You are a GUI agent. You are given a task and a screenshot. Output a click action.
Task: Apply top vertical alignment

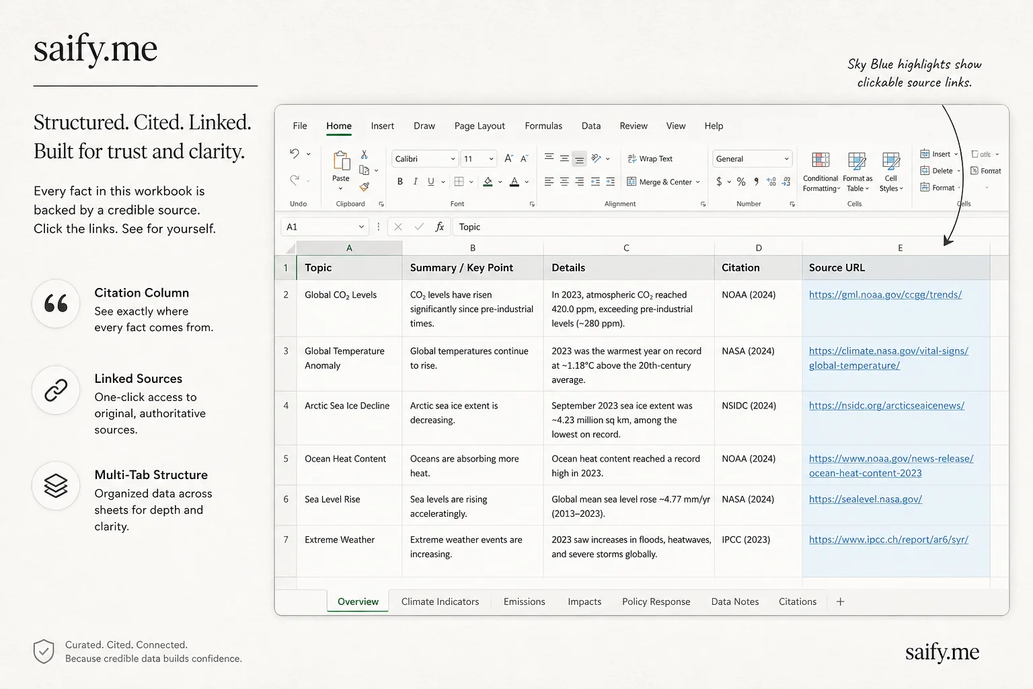click(x=549, y=157)
